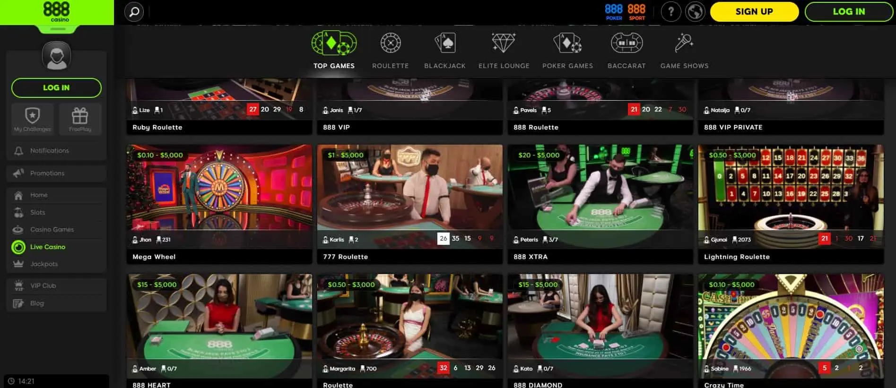Click the Notifications bell icon

19,151
